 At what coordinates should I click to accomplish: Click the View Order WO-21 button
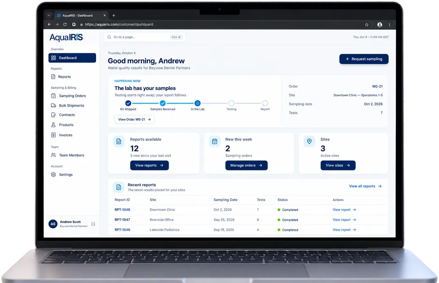[x=134, y=119]
